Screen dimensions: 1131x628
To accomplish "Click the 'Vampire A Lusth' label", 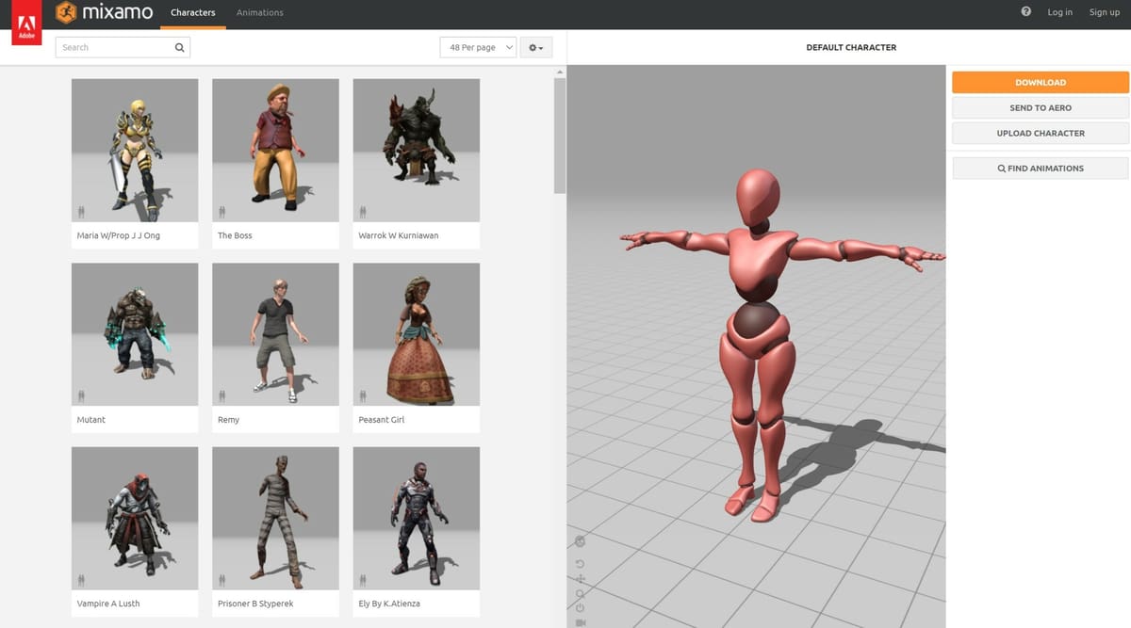I will point(108,604).
